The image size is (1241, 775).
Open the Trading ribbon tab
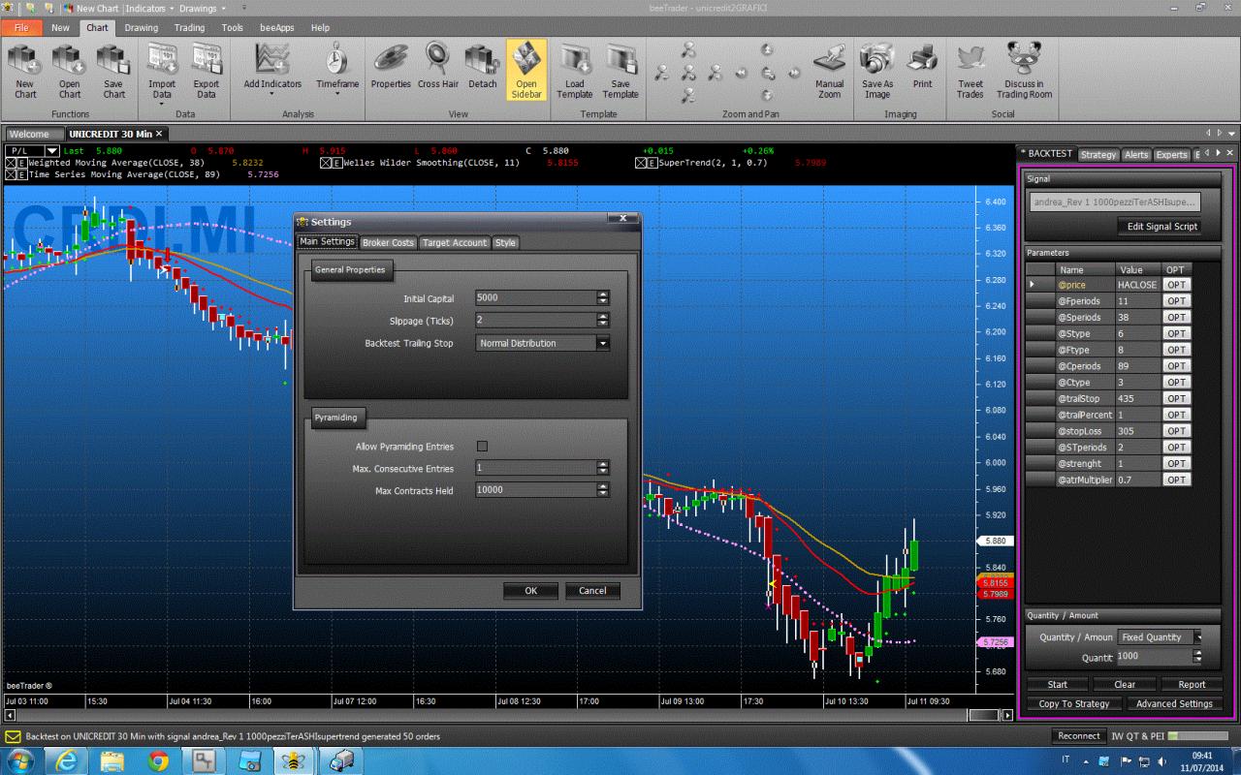click(189, 28)
